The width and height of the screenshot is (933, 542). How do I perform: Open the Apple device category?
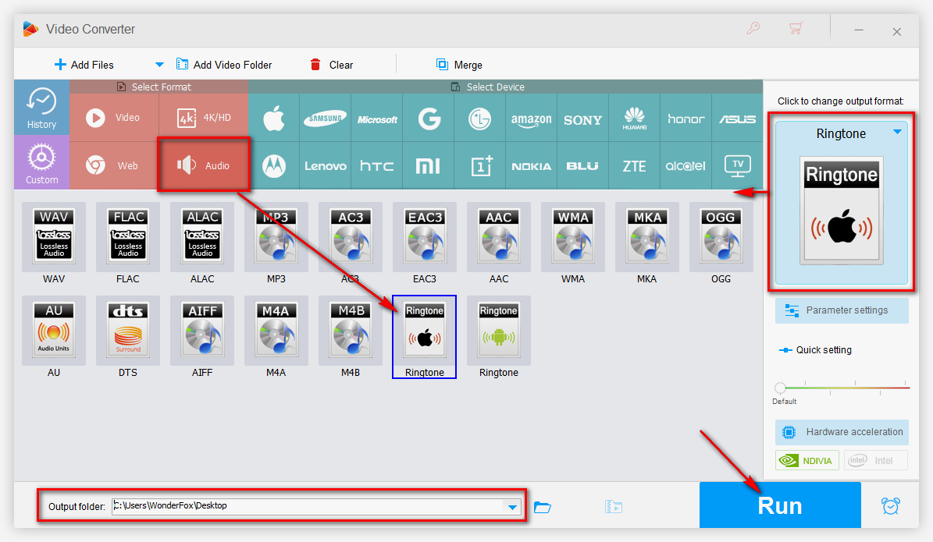274,118
